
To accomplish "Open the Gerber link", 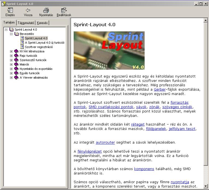I will tap(160, 90).
